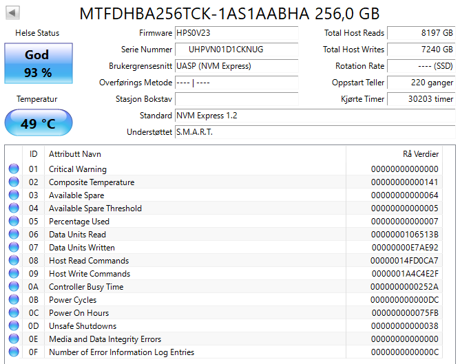Select the Total Host Reads value box
460x364 pixels.
[x=421, y=33]
